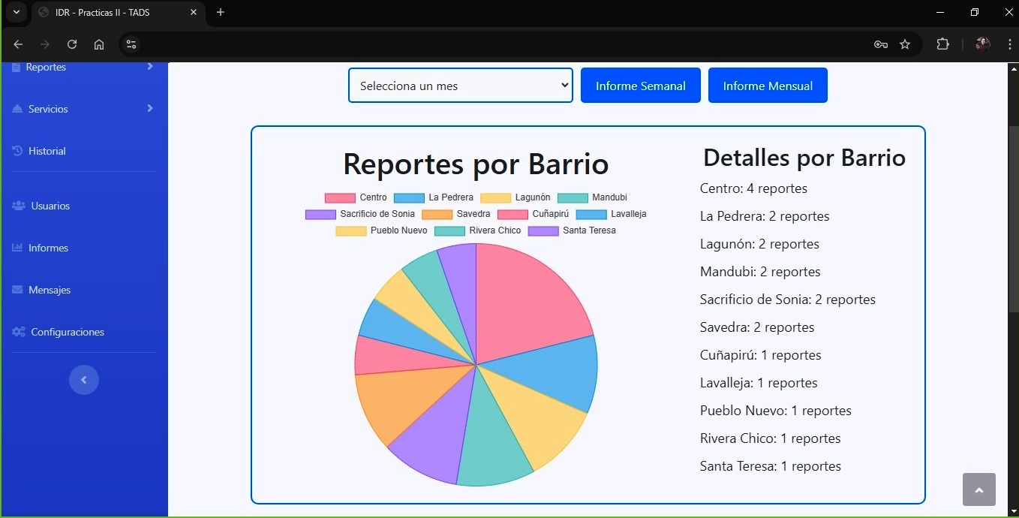Image resolution: width=1019 pixels, height=518 pixels.
Task: Click the Usuarios people icon
Action: (19, 206)
